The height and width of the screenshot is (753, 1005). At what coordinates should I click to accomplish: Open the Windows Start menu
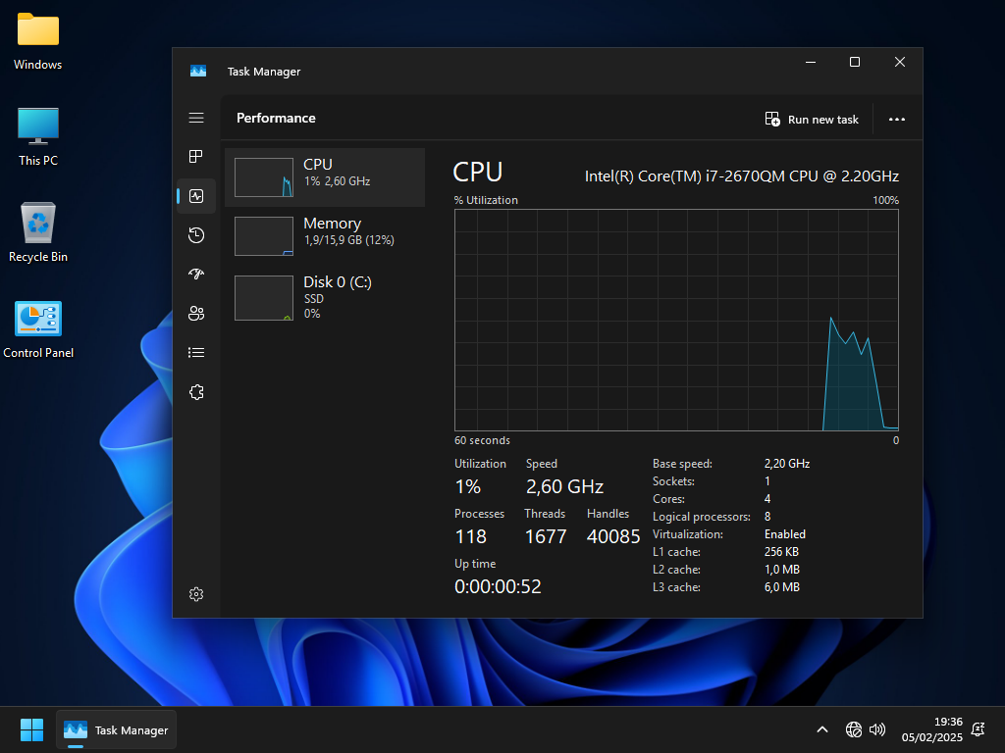tap(31, 729)
